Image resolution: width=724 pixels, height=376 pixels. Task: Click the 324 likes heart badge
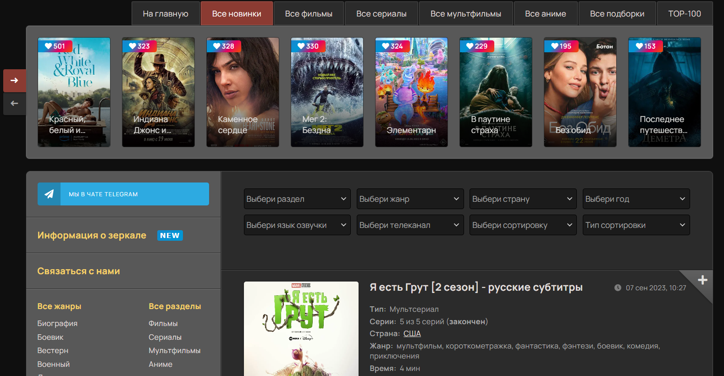[392, 46]
